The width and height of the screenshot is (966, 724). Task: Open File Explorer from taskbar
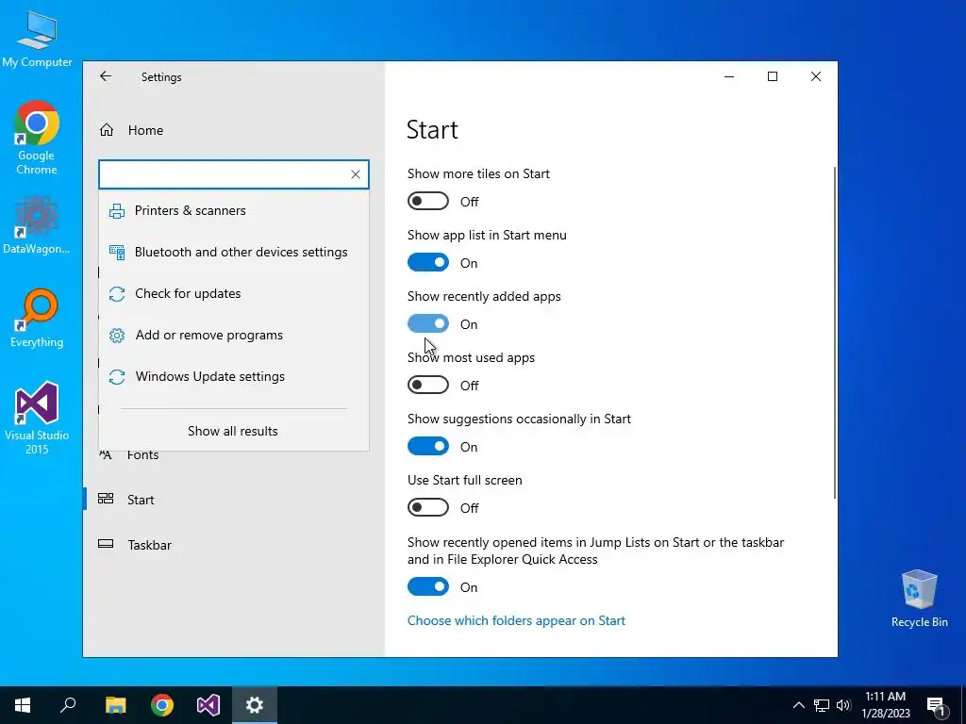click(x=115, y=705)
